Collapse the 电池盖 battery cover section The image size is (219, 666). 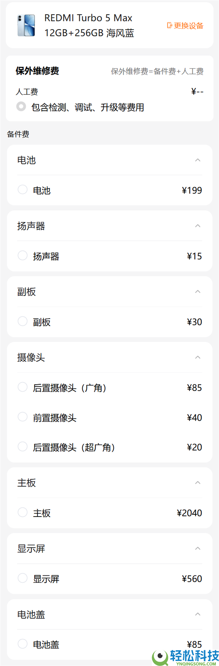tap(197, 614)
